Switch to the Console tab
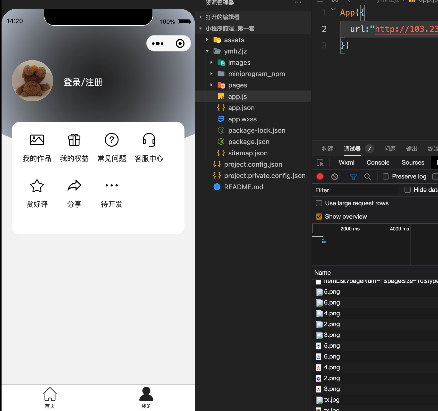 378,163
